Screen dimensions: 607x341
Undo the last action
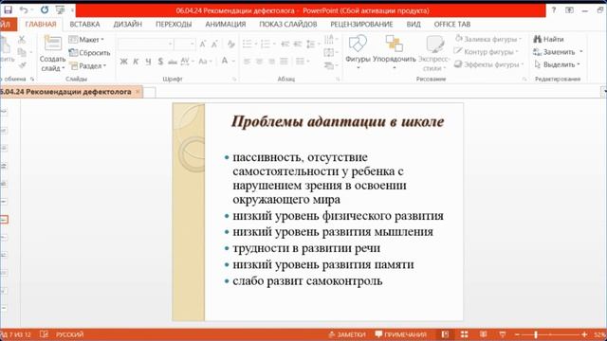click(x=24, y=9)
